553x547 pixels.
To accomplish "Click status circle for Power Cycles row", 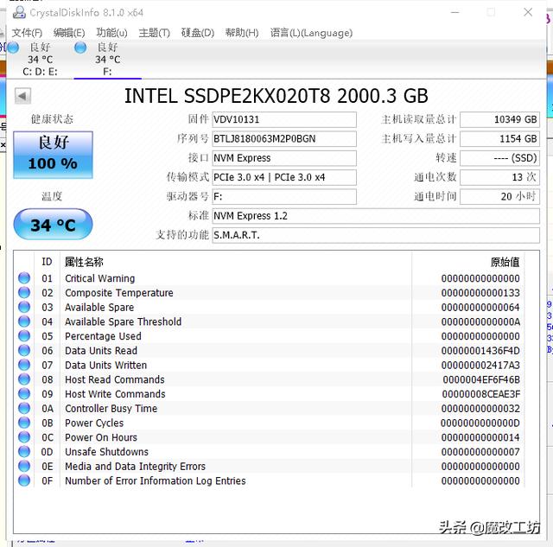I will point(24,423).
